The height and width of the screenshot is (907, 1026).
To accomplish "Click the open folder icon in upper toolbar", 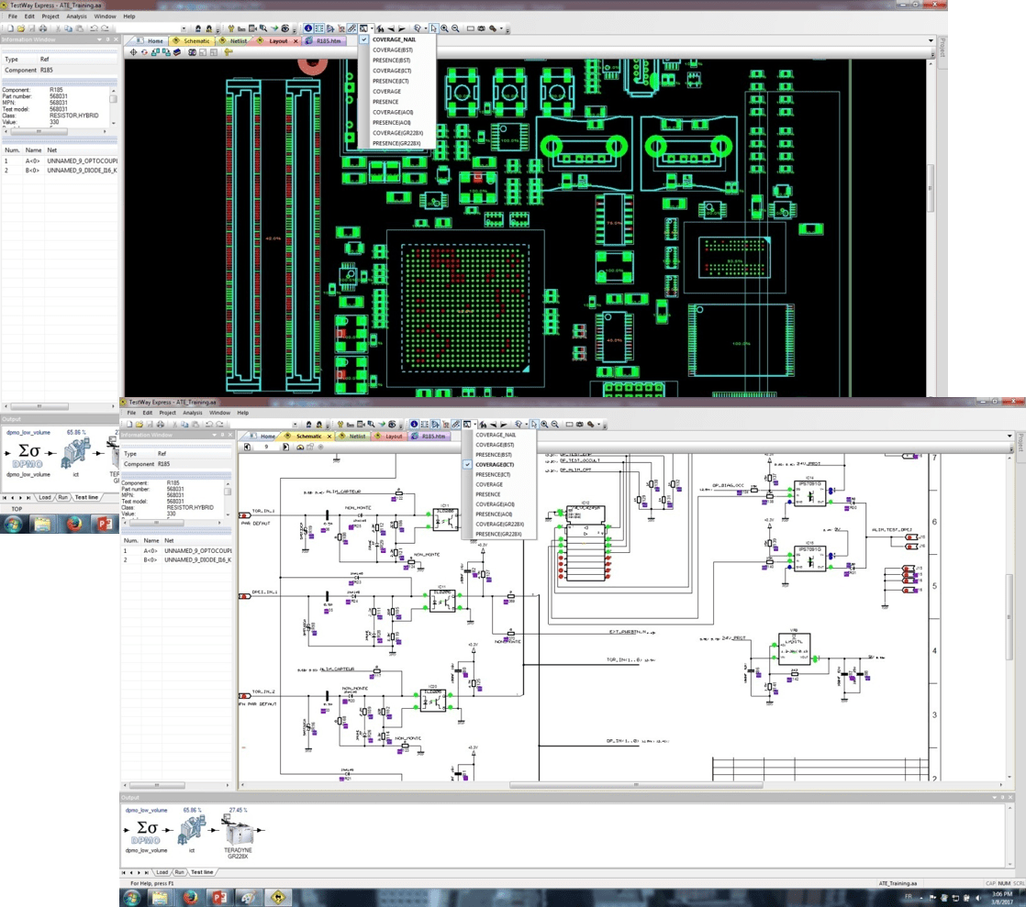I will click(x=21, y=28).
